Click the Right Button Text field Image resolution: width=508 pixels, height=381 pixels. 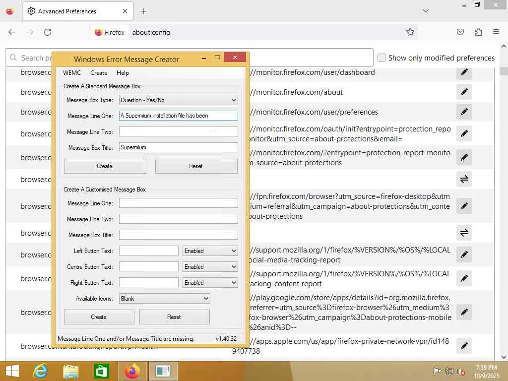[148, 282]
